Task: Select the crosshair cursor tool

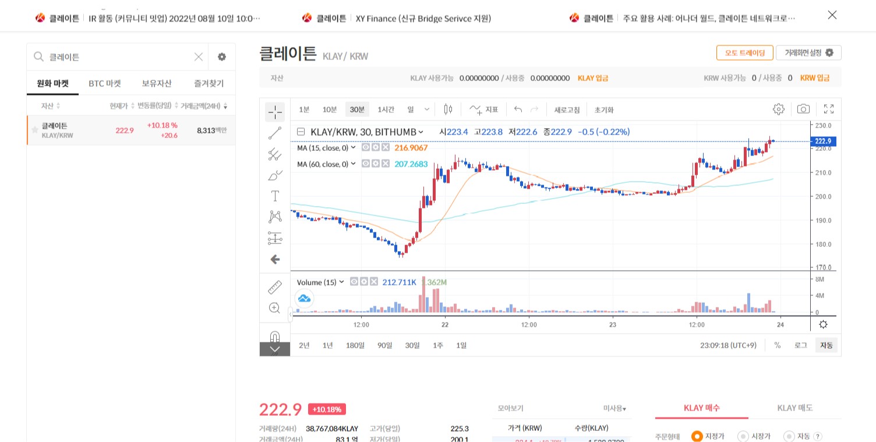Action: pos(275,112)
